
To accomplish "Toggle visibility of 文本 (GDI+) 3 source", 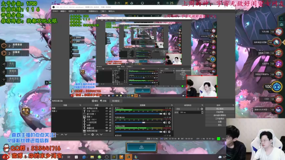I will (107, 111).
